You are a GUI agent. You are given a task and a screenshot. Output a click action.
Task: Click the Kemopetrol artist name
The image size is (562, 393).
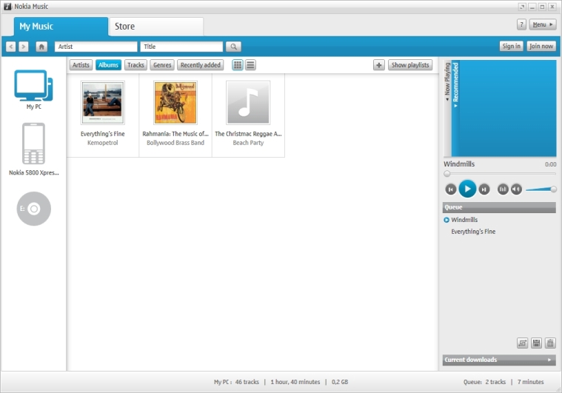(102, 143)
